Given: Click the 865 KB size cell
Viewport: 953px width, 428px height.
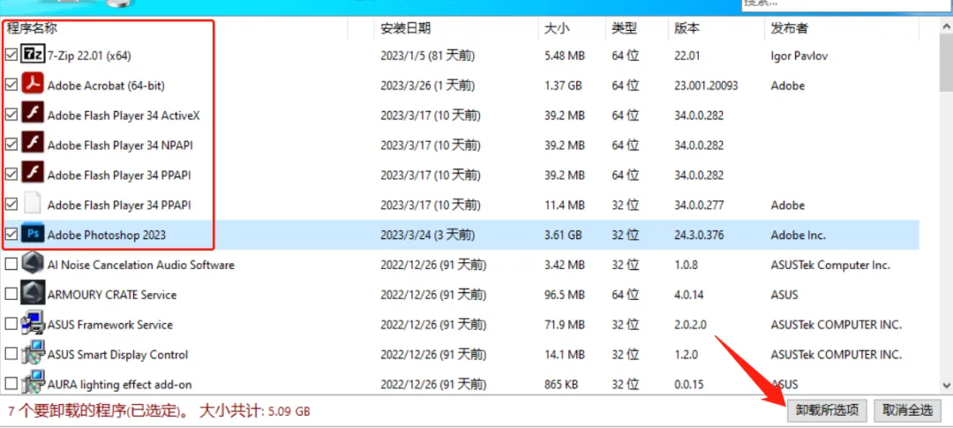Looking at the screenshot, I should 562,384.
